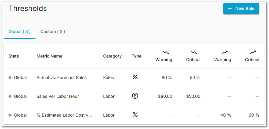Click gray state dot on Sales Per Labor Hour row

10,97
